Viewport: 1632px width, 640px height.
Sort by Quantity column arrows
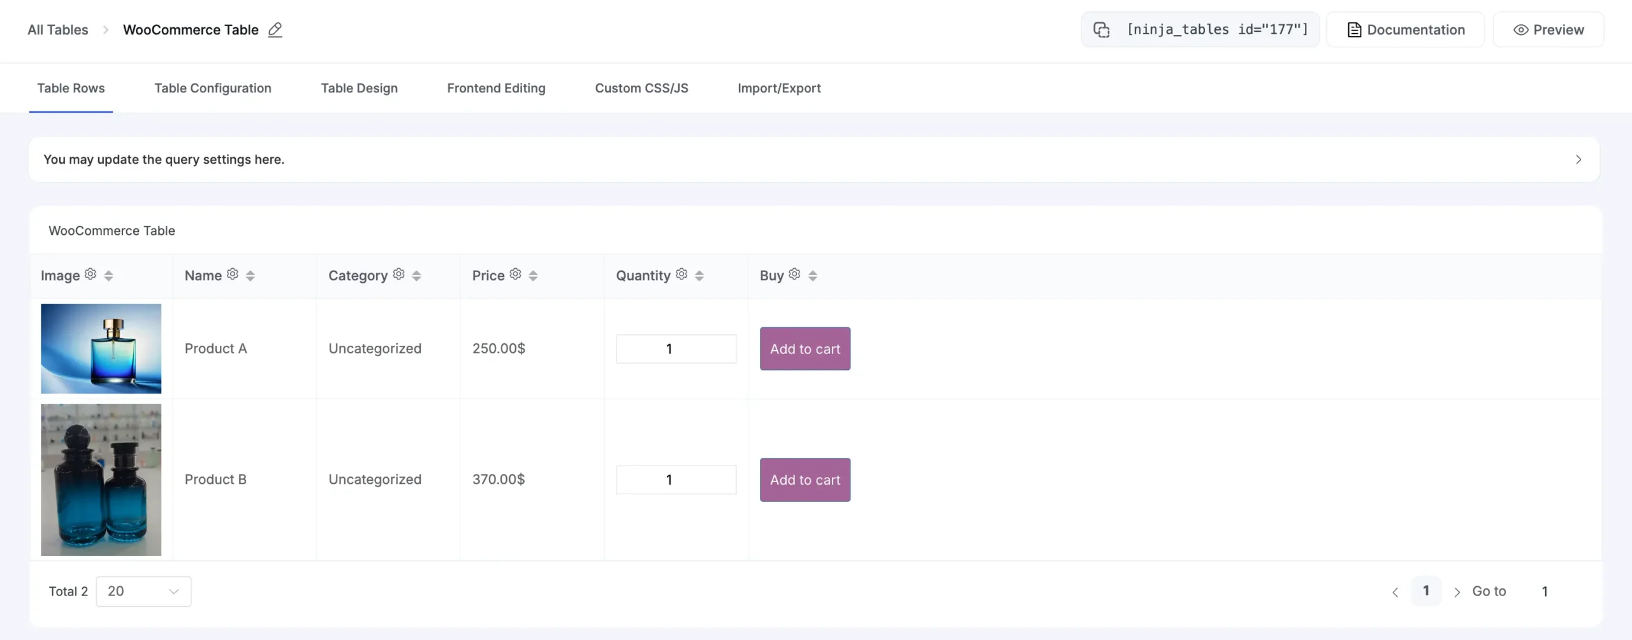coord(699,276)
